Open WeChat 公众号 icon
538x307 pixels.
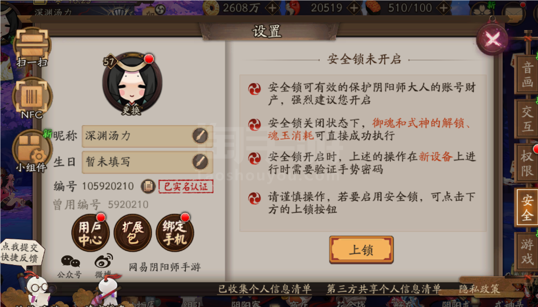[70, 267]
